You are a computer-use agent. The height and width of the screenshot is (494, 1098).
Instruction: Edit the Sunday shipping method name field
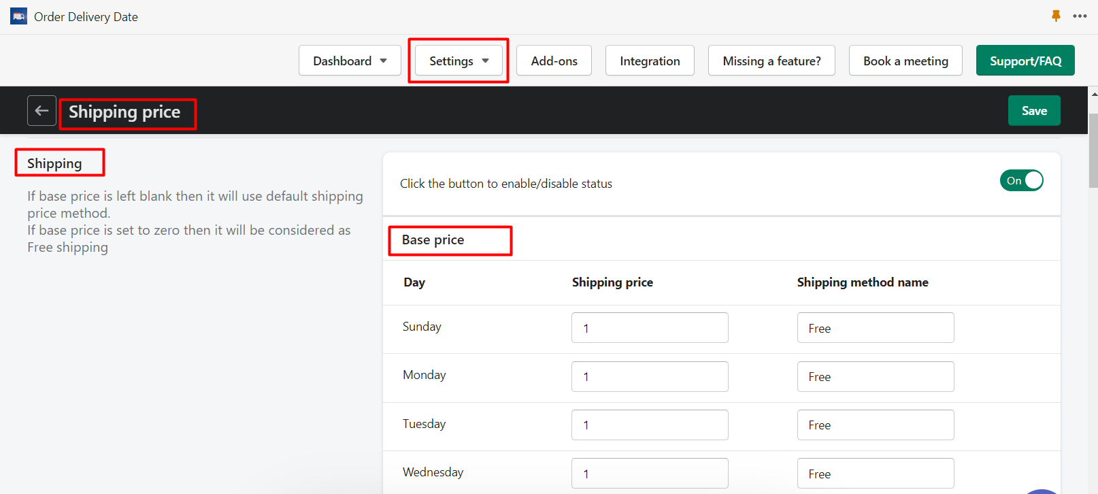click(876, 328)
